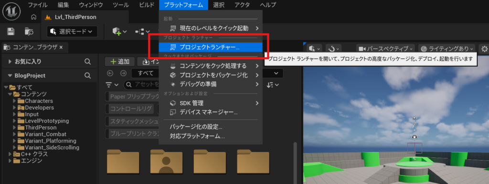Click the search icon beside お気に入り
489x184 pixels.
pyautogui.click(x=88, y=61)
